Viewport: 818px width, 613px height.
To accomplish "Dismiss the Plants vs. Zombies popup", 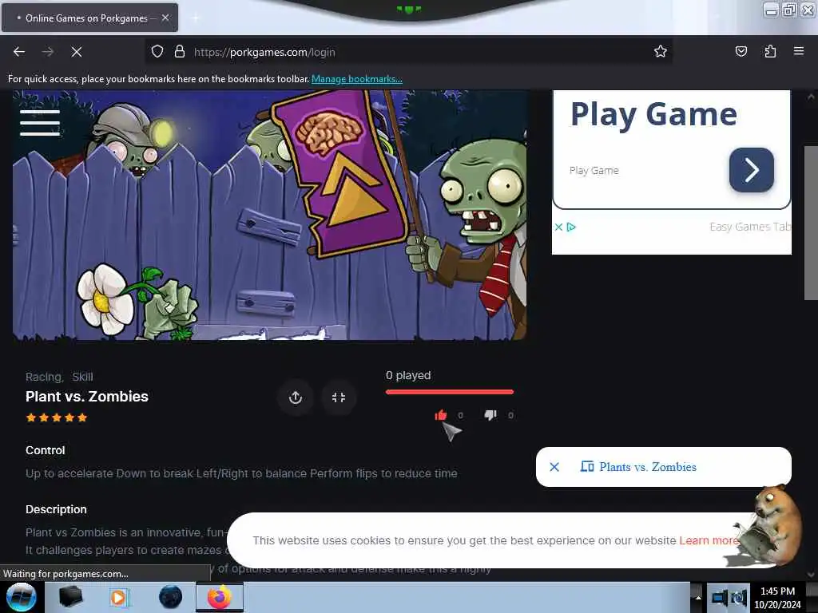I will (554, 467).
